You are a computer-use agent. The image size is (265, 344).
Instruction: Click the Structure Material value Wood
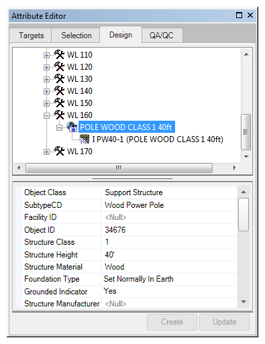169,267
